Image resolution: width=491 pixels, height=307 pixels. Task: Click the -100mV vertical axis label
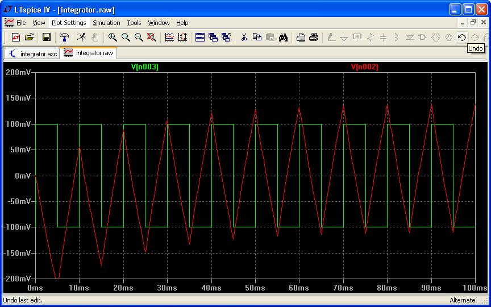pyautogui.click(x=17, y=227)
